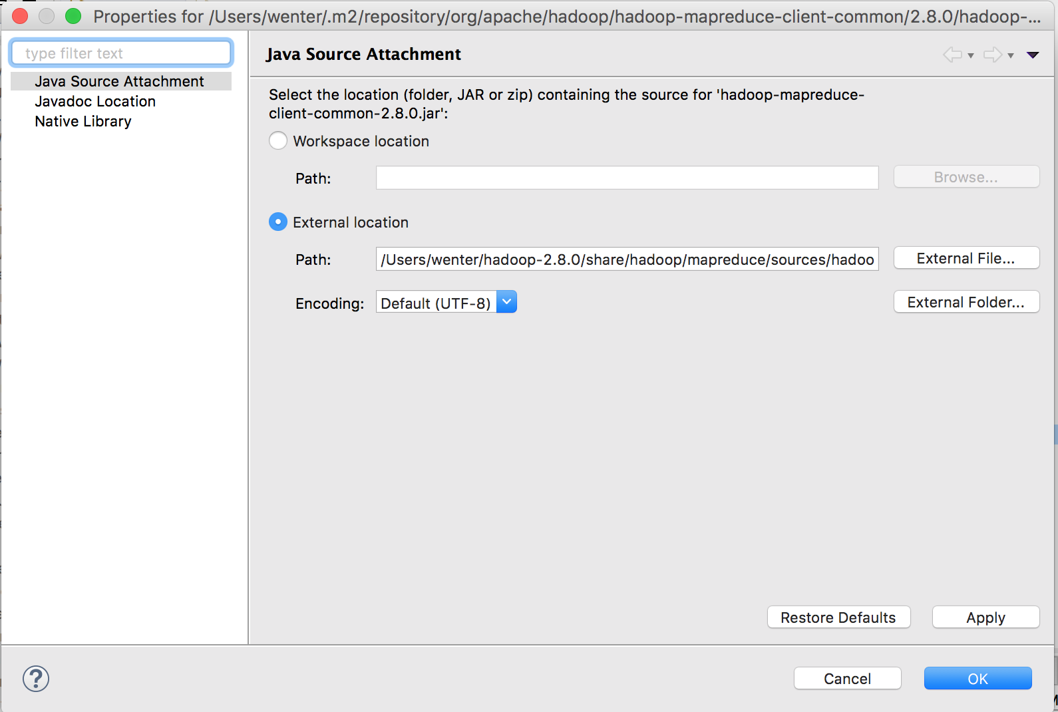The height and width of the screenshot is (712, 1058).
Task: Open the view menu triangle icon
Action: click(x=1033, y=55)
